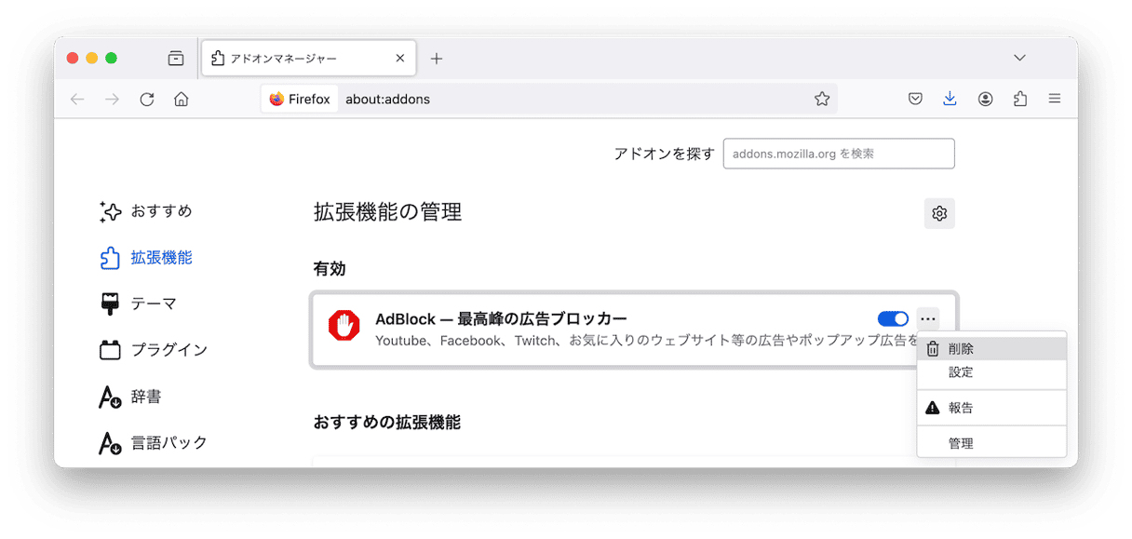
Task: Show downloads panel from toolbar
Action: coord(950,99)
